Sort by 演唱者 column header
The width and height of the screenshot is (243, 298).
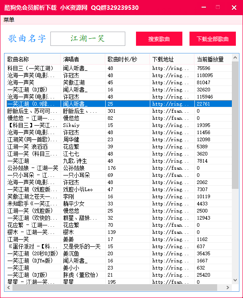(x=82, y=59)
